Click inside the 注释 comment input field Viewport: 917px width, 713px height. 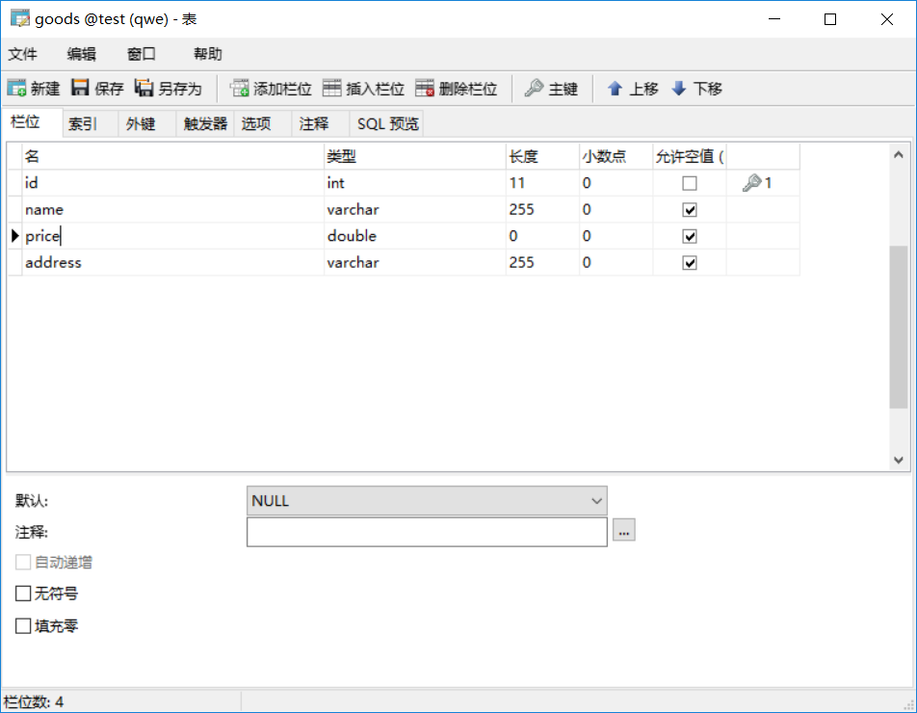click(x=424, y=530)
